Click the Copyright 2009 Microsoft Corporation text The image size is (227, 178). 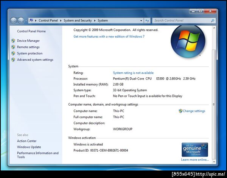tap(116, 30)
